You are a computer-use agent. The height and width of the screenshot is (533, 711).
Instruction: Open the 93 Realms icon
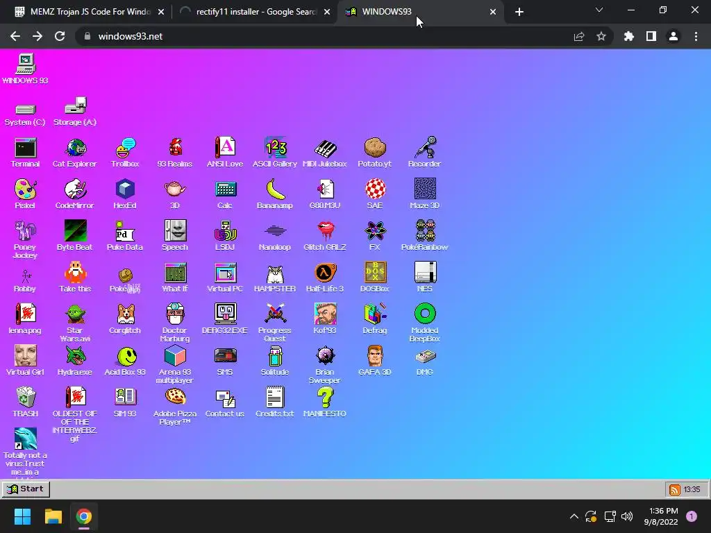tap(174, 153)
